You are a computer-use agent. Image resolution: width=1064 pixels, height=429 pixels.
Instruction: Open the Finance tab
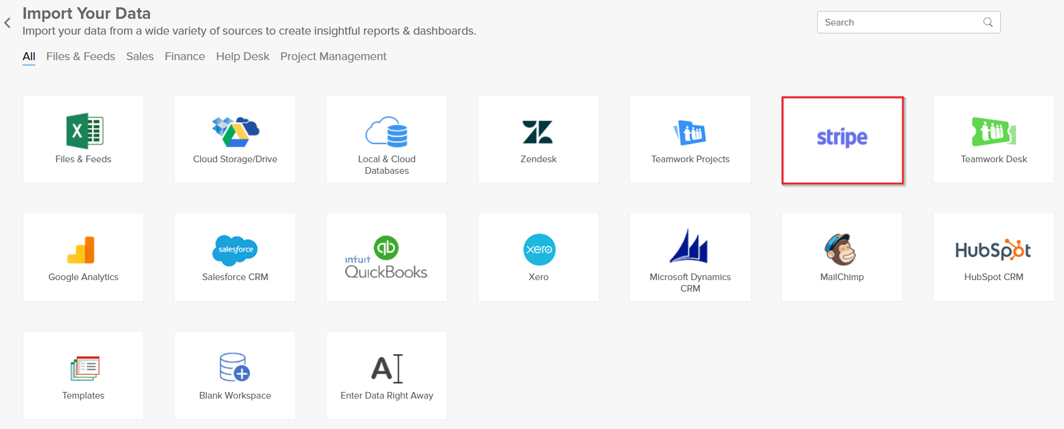(185, 57)
